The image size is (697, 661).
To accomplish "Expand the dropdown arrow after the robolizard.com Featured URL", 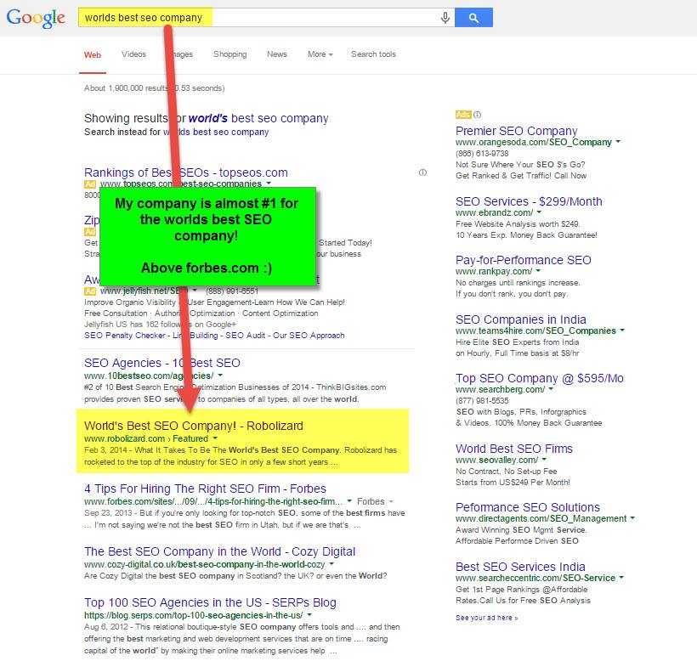I will [x=215, y=438].
